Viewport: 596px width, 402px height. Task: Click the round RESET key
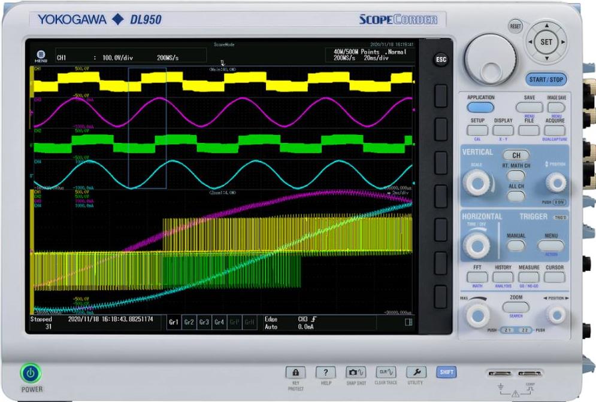(x=515, y=26)
